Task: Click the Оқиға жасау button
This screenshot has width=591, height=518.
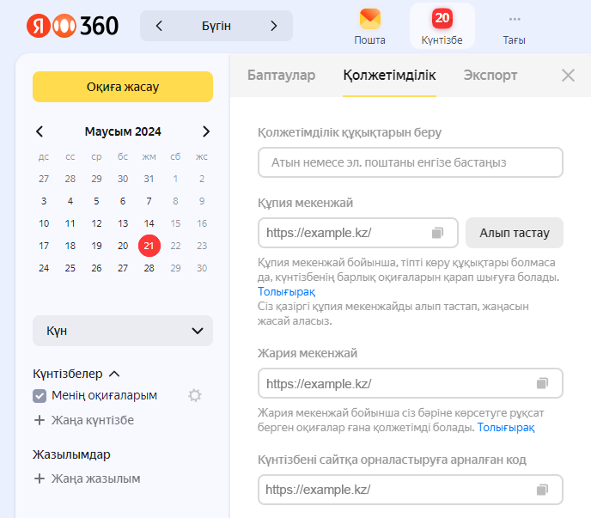Action: point(123,87)
